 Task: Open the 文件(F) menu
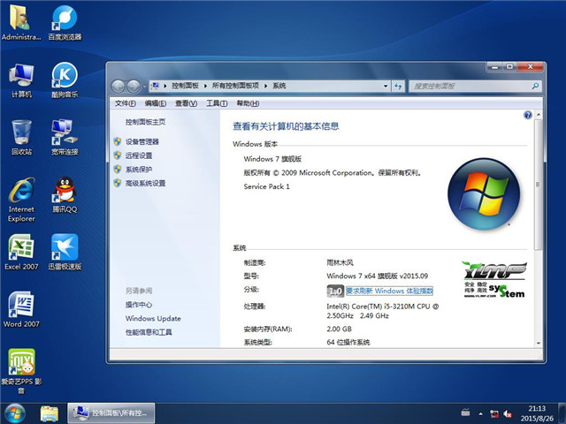click(126, 103)
